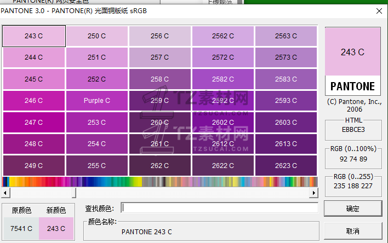The image size is (388, 243).
Task: Select the 2602 C swatch
Action: pos(223,123)
